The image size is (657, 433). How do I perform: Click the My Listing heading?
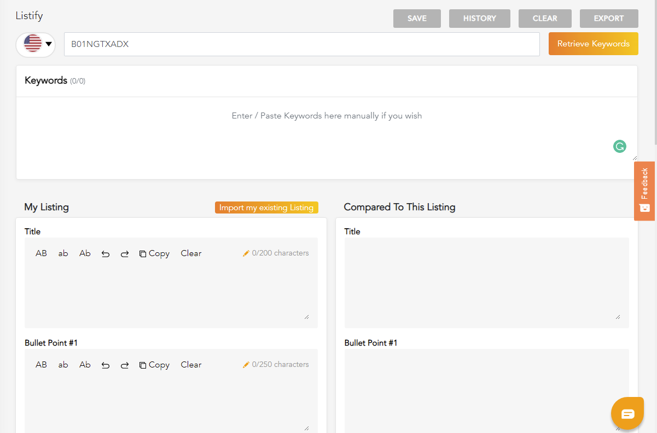tap(46, 207)
